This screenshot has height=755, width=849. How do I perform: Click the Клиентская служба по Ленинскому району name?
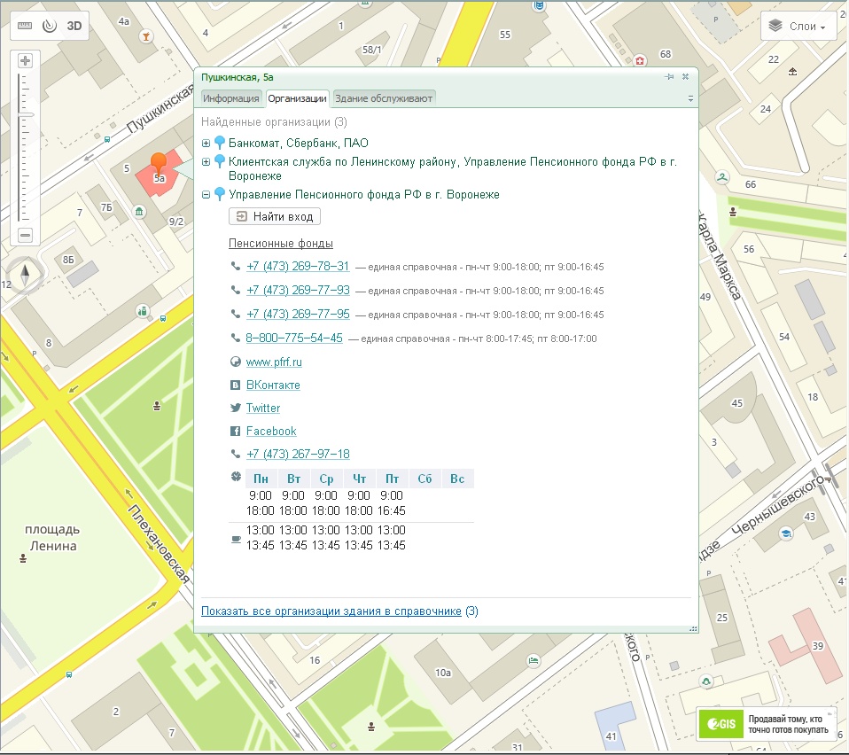tap(453, 169)
